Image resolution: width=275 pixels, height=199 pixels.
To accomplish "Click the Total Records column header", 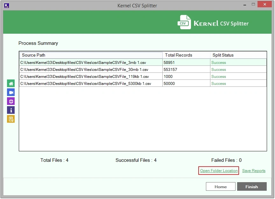I will coord(186,55).
